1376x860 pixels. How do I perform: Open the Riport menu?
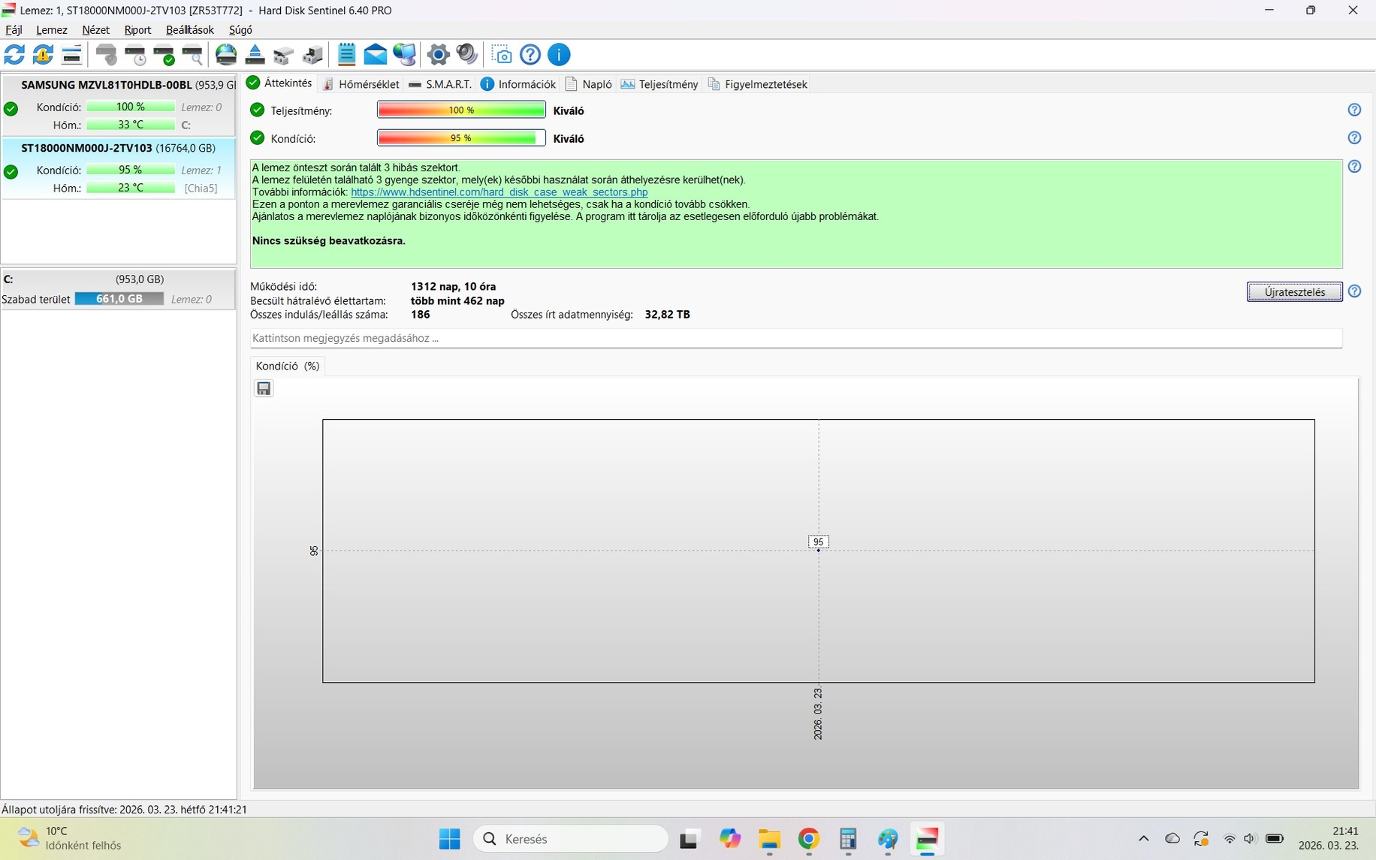[x=137, y=30]
